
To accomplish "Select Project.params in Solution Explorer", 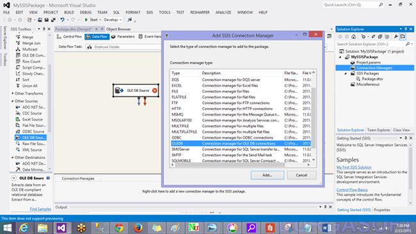I will [368, 63].
